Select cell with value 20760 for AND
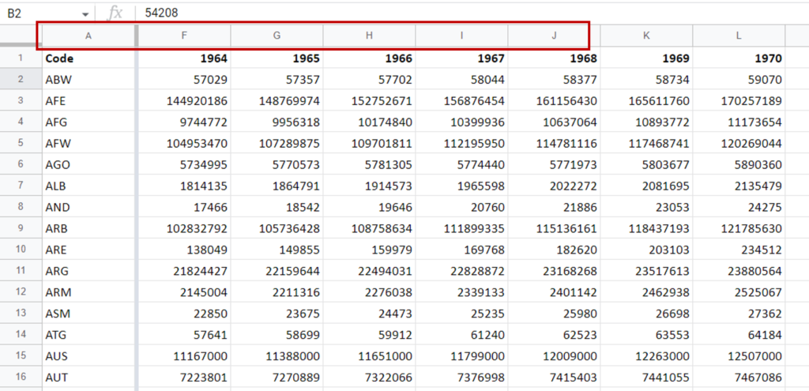The height and width of the screenshot is (391, 809). pyautogui.click(x=461, y=207)
